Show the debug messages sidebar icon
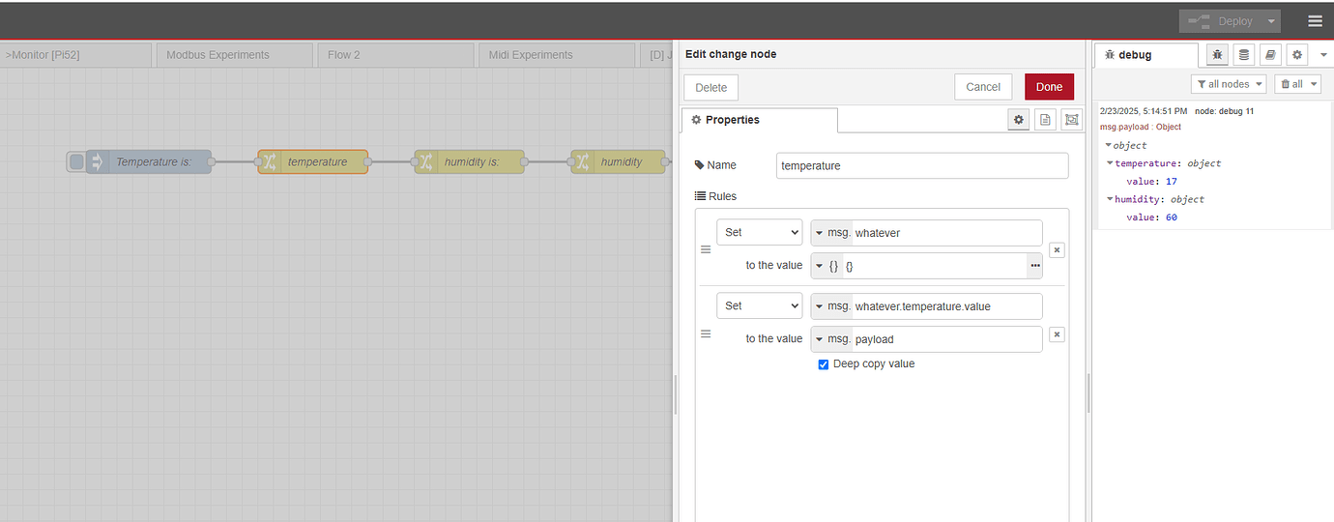Image resolution: width=1334 pixels, height=522 pixels. point(1218,55)
